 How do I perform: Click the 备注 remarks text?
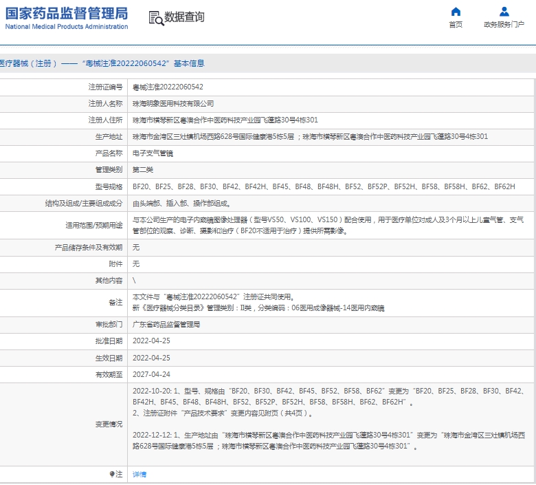(258, 302)
